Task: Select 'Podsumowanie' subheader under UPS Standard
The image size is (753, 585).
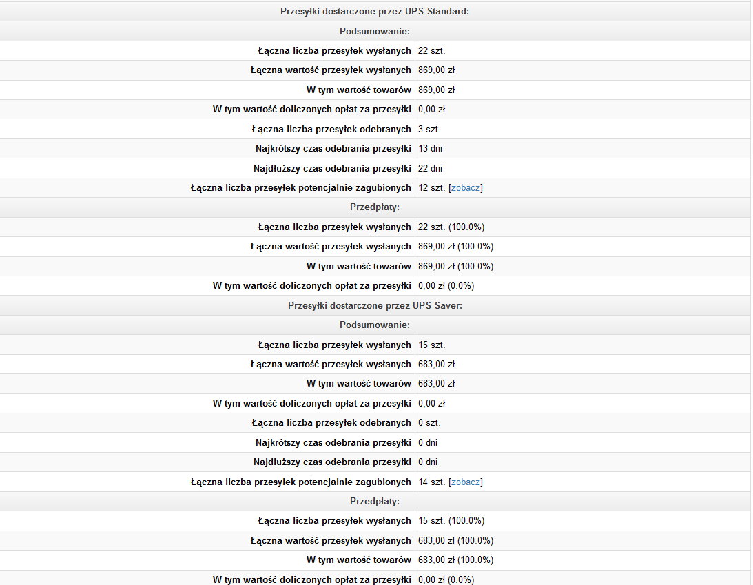Action: pos(375,31)
